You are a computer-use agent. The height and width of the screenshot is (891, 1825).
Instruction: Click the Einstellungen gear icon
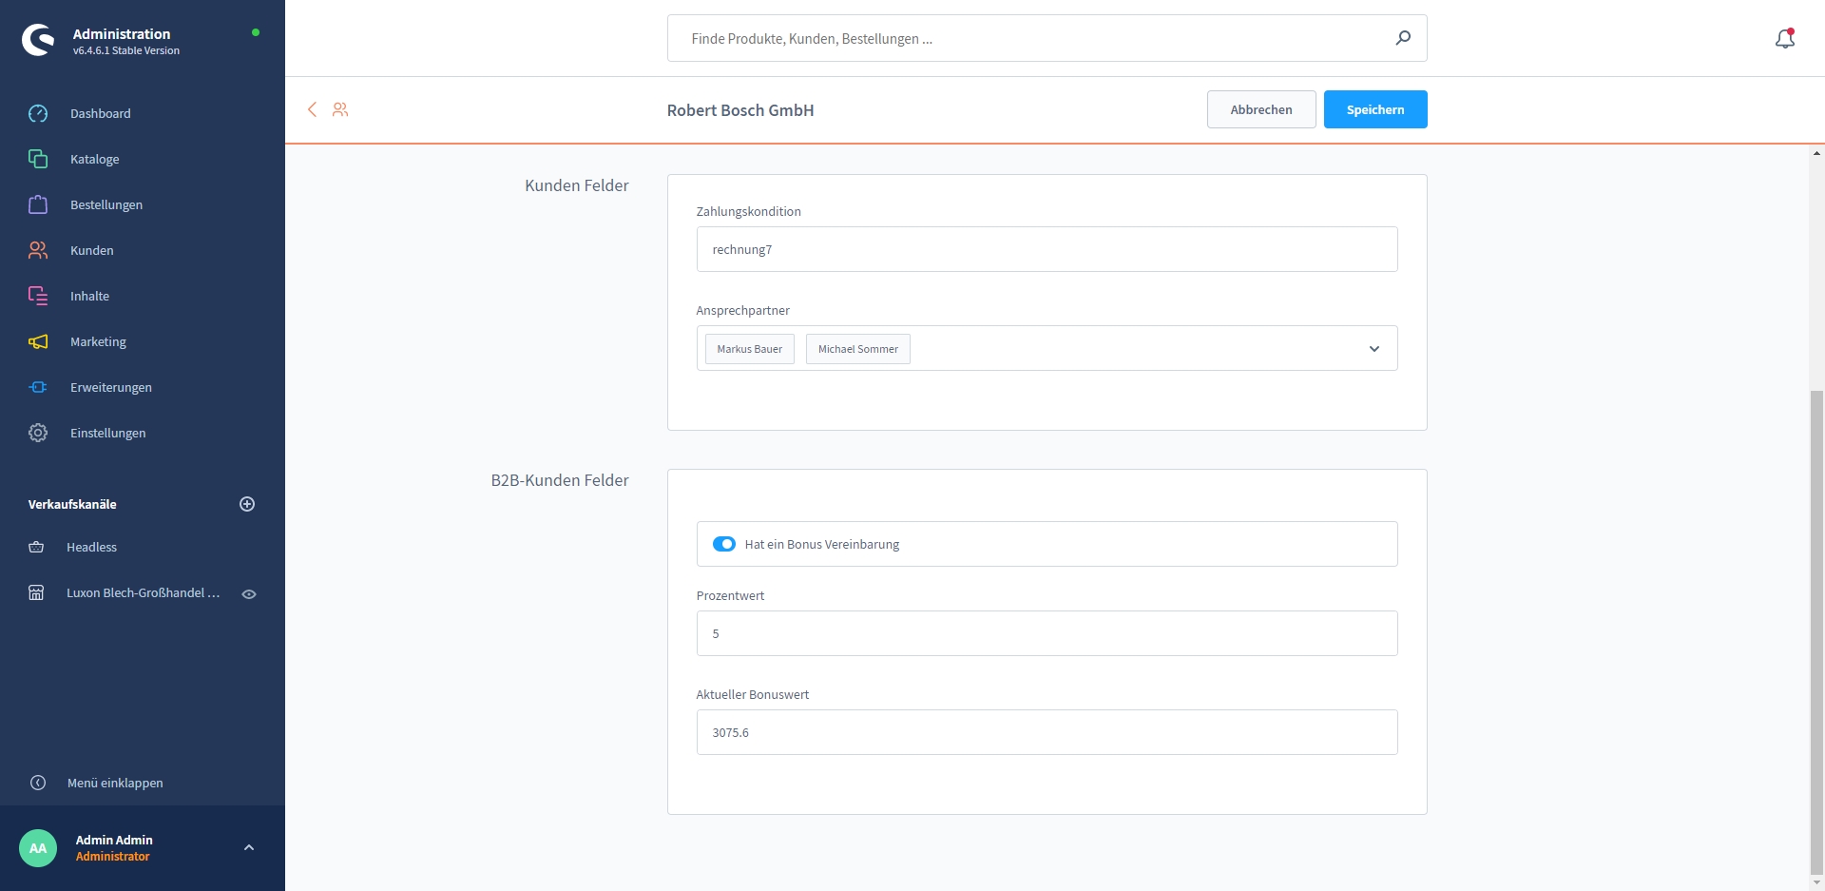[38, 433]
